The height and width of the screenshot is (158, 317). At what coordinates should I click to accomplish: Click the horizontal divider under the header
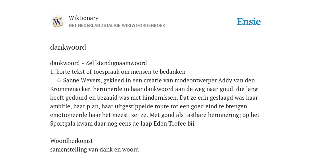(x=158, y=35)
